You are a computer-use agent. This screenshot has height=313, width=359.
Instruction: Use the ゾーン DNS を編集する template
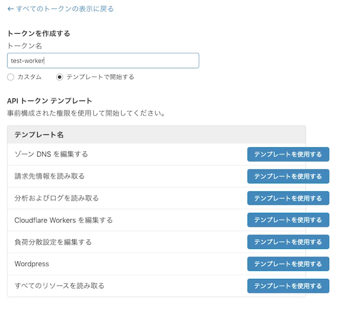pos(288,154)
